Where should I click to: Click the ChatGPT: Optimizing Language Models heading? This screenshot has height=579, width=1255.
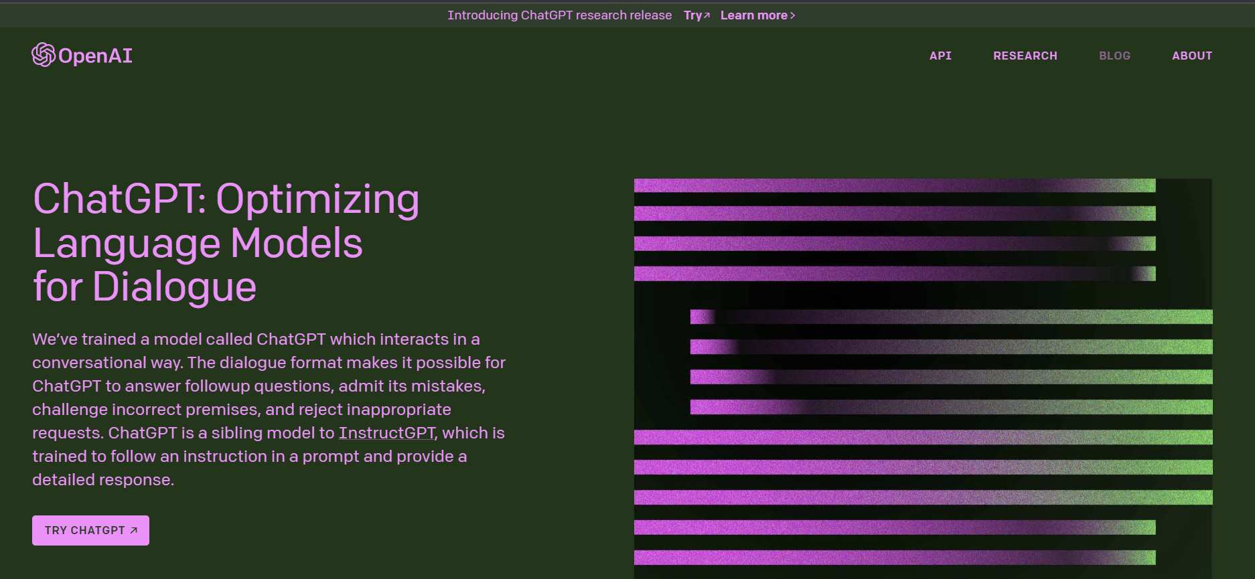coord(226,242)
